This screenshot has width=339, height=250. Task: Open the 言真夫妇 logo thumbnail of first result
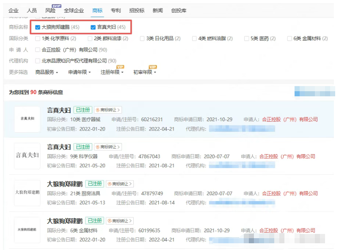point(27,119)
